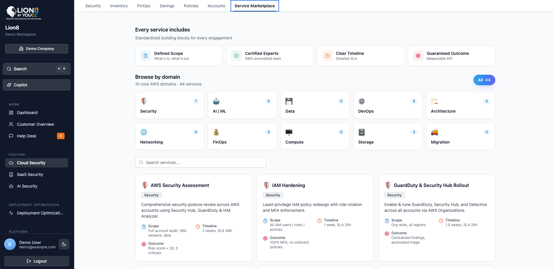The height and width of the screenshot is (269, 554).
Task: Select the Migration truck domain
Action: 460,136
